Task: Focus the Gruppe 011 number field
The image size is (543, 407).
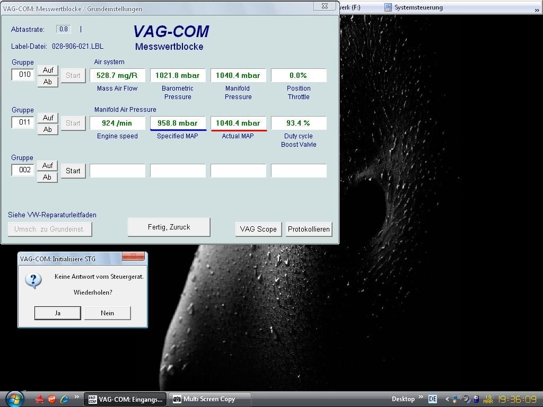Action: (23, 122)
